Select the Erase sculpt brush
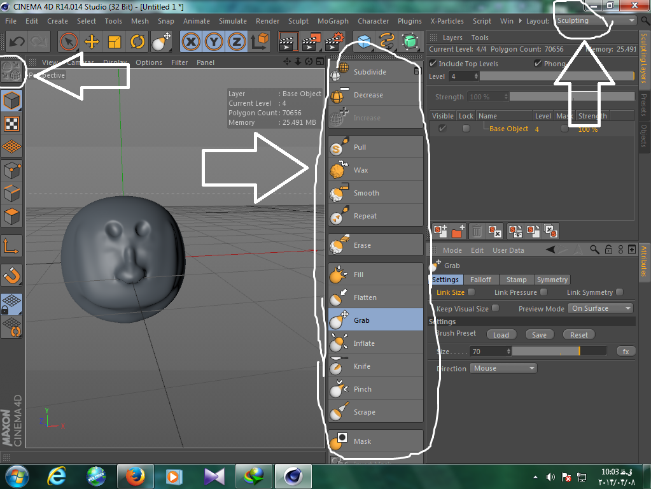651x491 pixels. click(375, 245)
